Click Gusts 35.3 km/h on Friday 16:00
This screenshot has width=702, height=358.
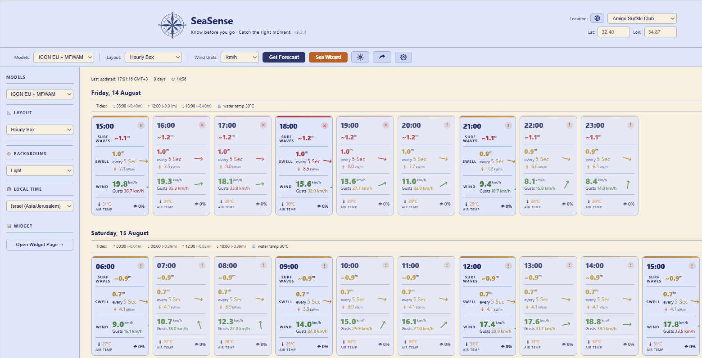173,188
